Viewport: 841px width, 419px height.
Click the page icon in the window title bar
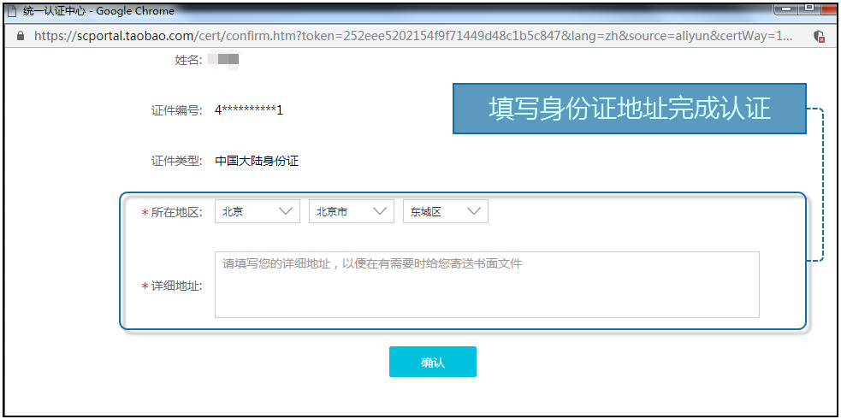(12, 11)
